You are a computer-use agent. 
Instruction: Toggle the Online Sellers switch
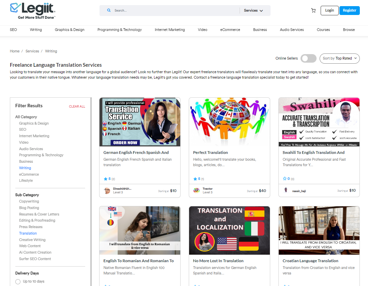point(308,58)
